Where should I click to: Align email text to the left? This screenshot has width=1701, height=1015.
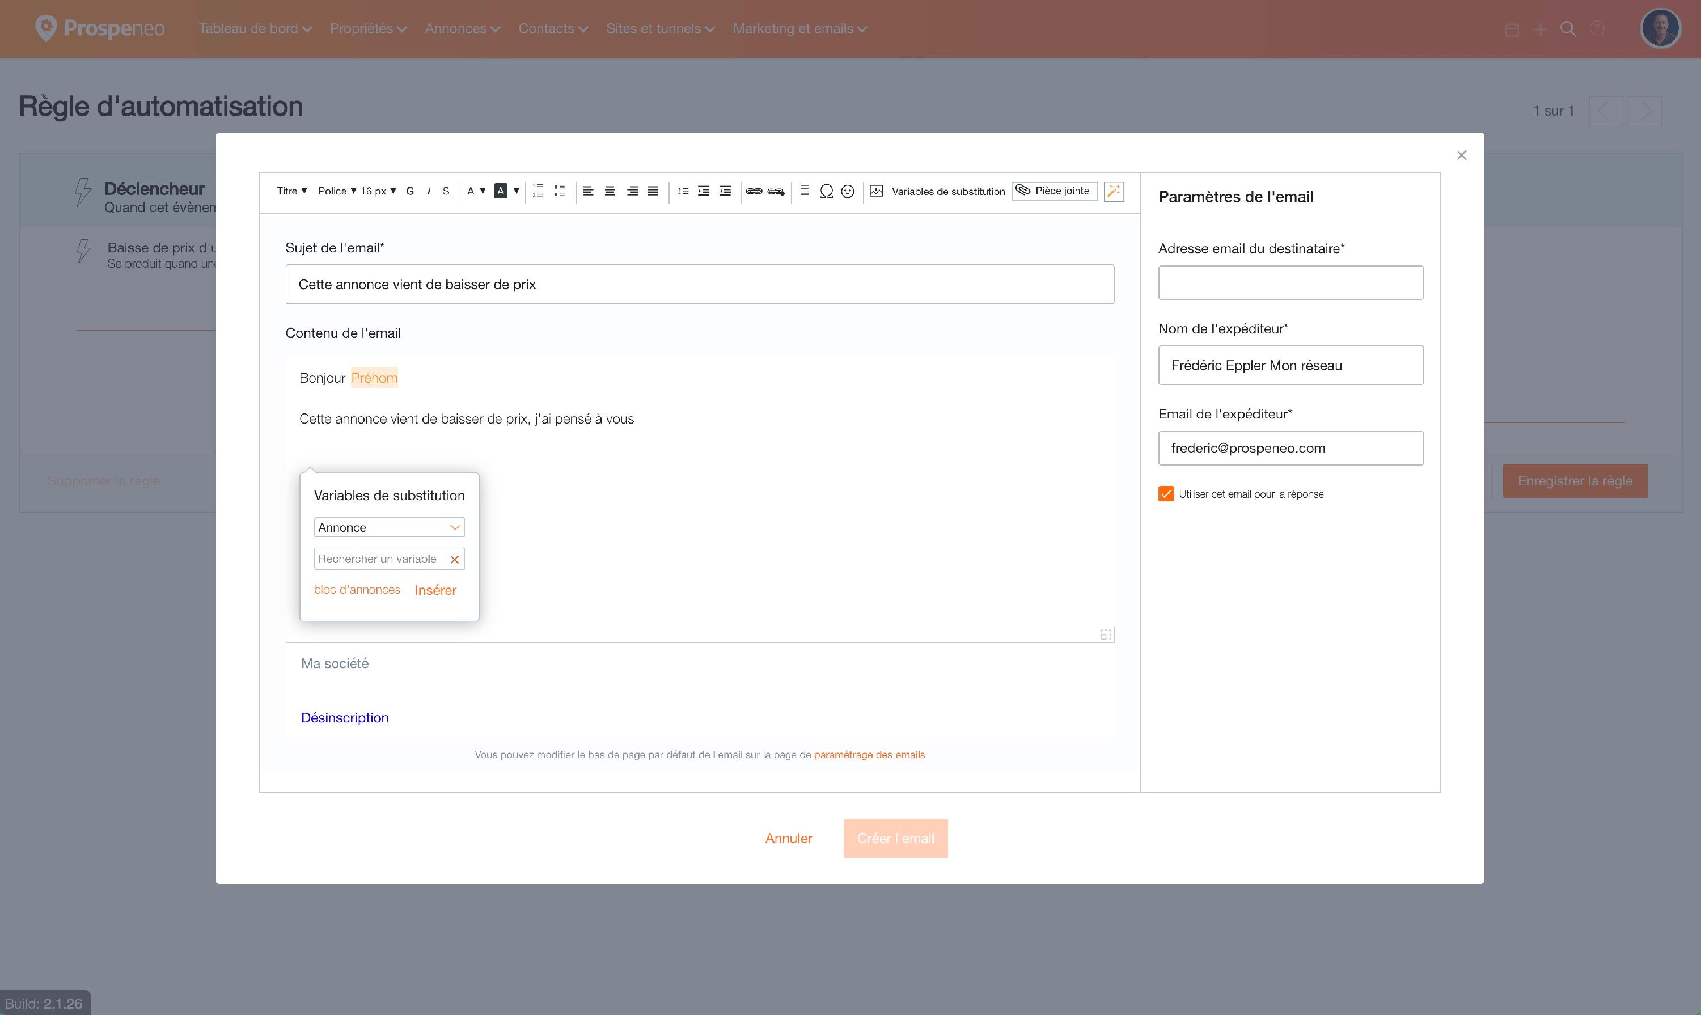(588, 191)
